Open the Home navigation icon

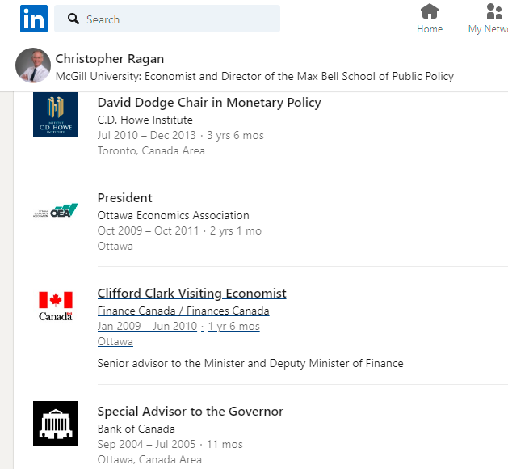point(430,11)
